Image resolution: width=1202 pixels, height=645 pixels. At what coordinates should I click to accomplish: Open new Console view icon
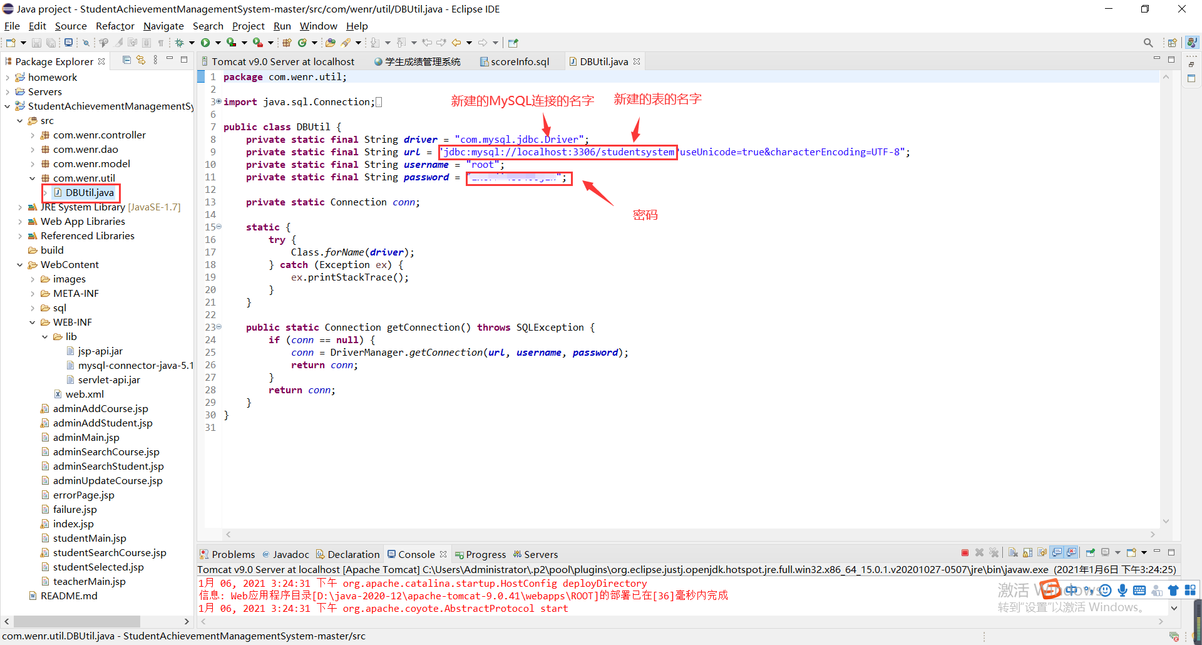(x=1132, y=552)
